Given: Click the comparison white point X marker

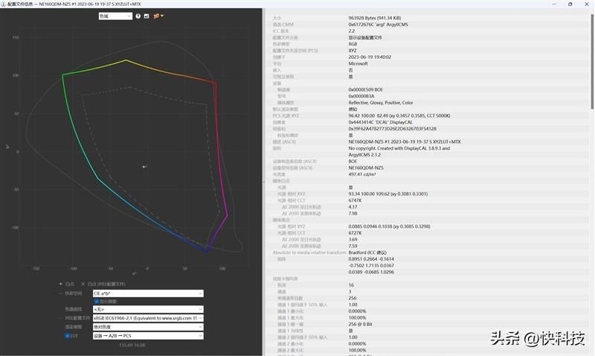Looking at the screenshot, I should coord(83,284).
